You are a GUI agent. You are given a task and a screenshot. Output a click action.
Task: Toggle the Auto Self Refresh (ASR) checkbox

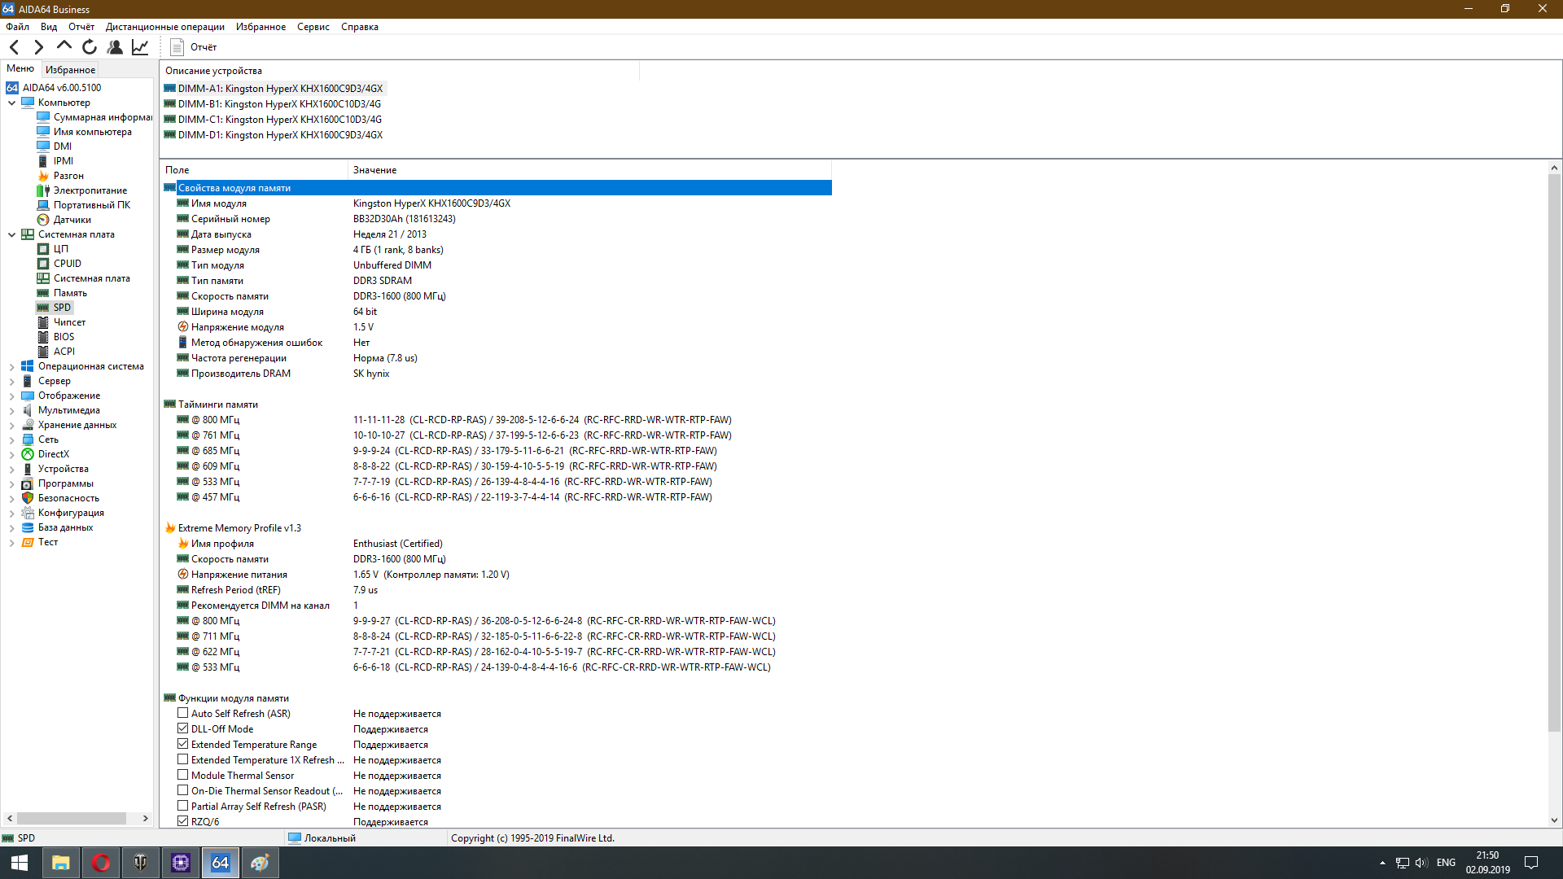(183, 714)
